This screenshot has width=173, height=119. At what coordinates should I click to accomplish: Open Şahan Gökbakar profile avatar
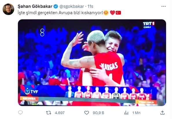coord(8,9)
